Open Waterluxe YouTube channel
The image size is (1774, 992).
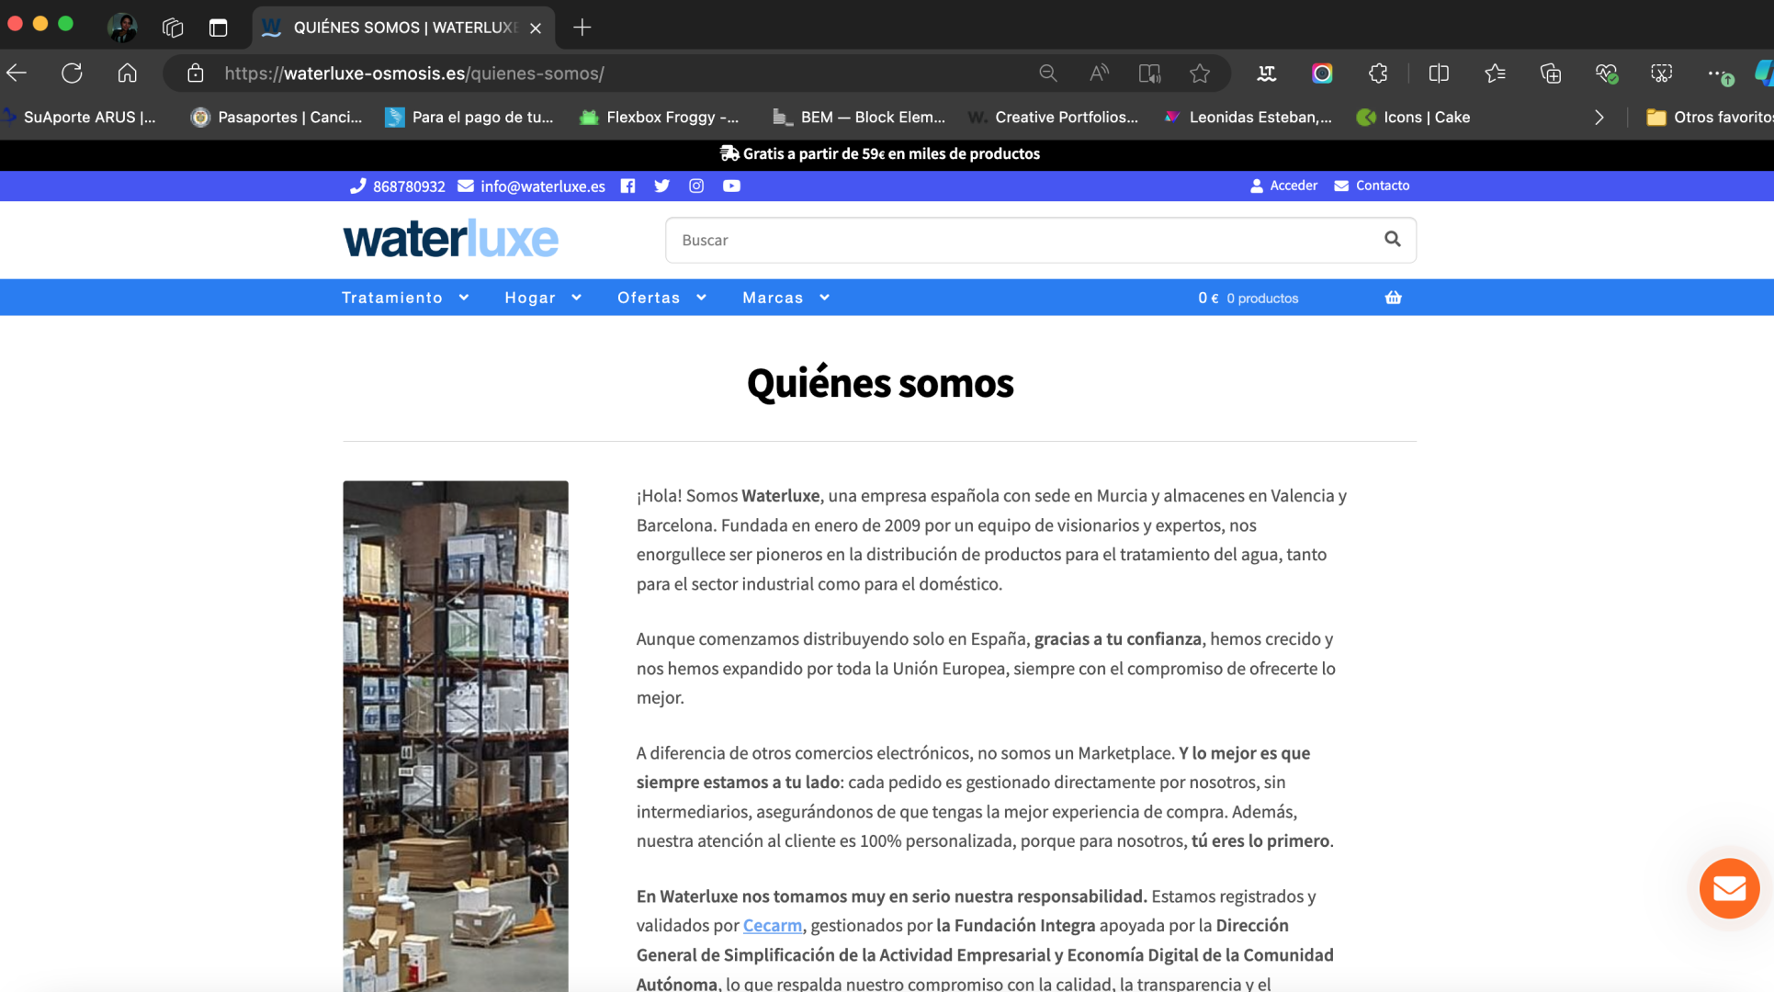pos(731,186)
